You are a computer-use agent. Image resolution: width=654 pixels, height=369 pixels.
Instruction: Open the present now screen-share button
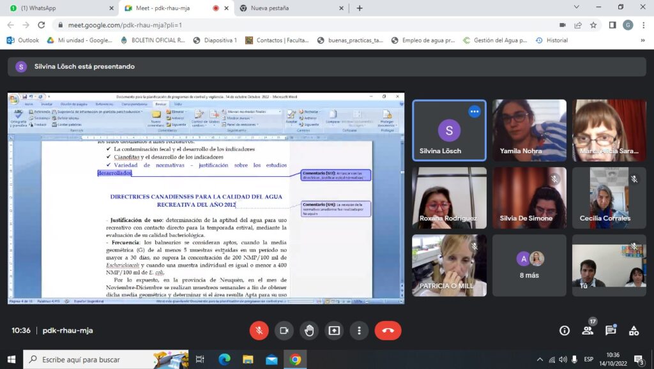point(334,331)
